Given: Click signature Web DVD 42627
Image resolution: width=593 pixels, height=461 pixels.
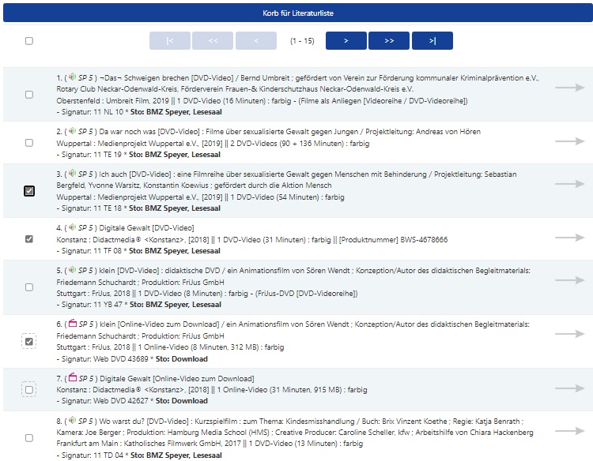Looking at the screenshot, I should (x=121, y=400).
